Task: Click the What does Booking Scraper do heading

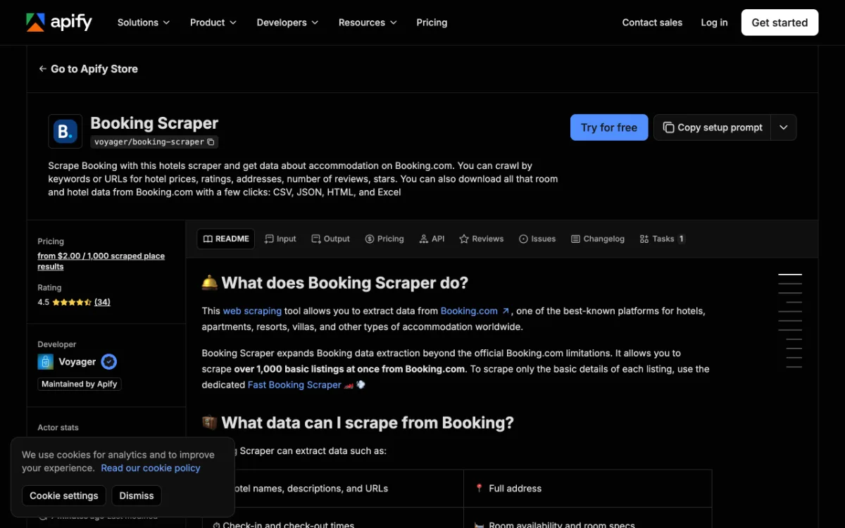Action: [x=335, y=283]
